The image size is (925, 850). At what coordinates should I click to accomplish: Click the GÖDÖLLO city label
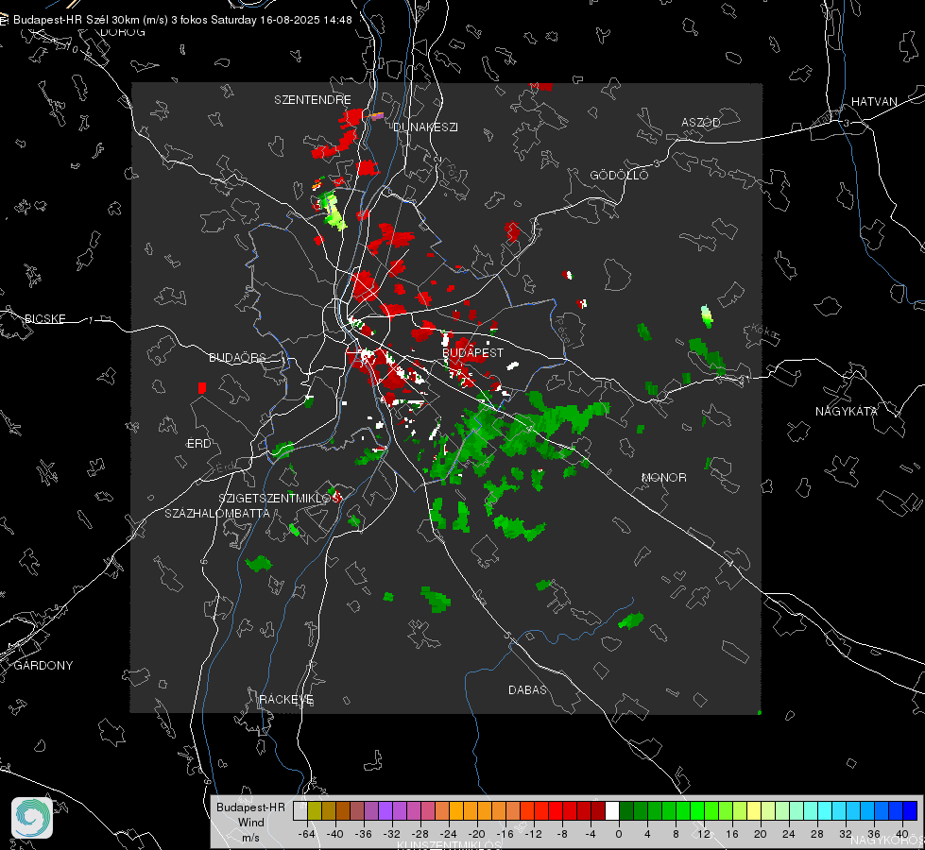coord(619,175)
